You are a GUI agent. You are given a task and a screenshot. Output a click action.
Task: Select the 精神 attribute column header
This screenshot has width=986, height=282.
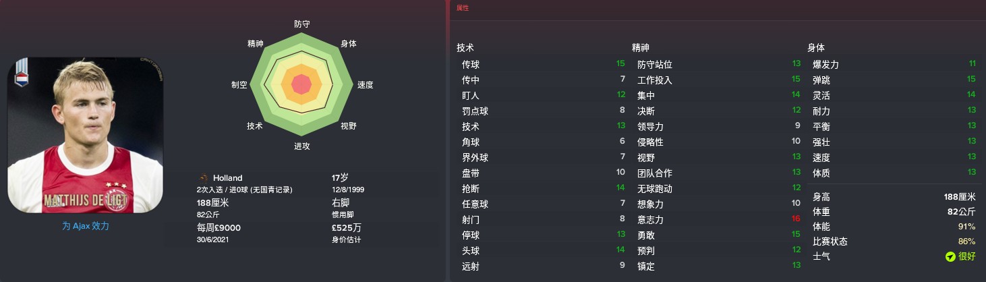coord(641,48)
